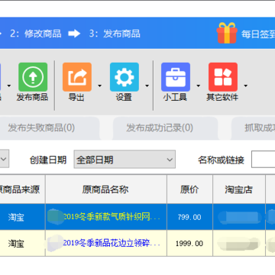Click the 原价 column header
Screen dimensions: 275x275
(x=189, y=189)
